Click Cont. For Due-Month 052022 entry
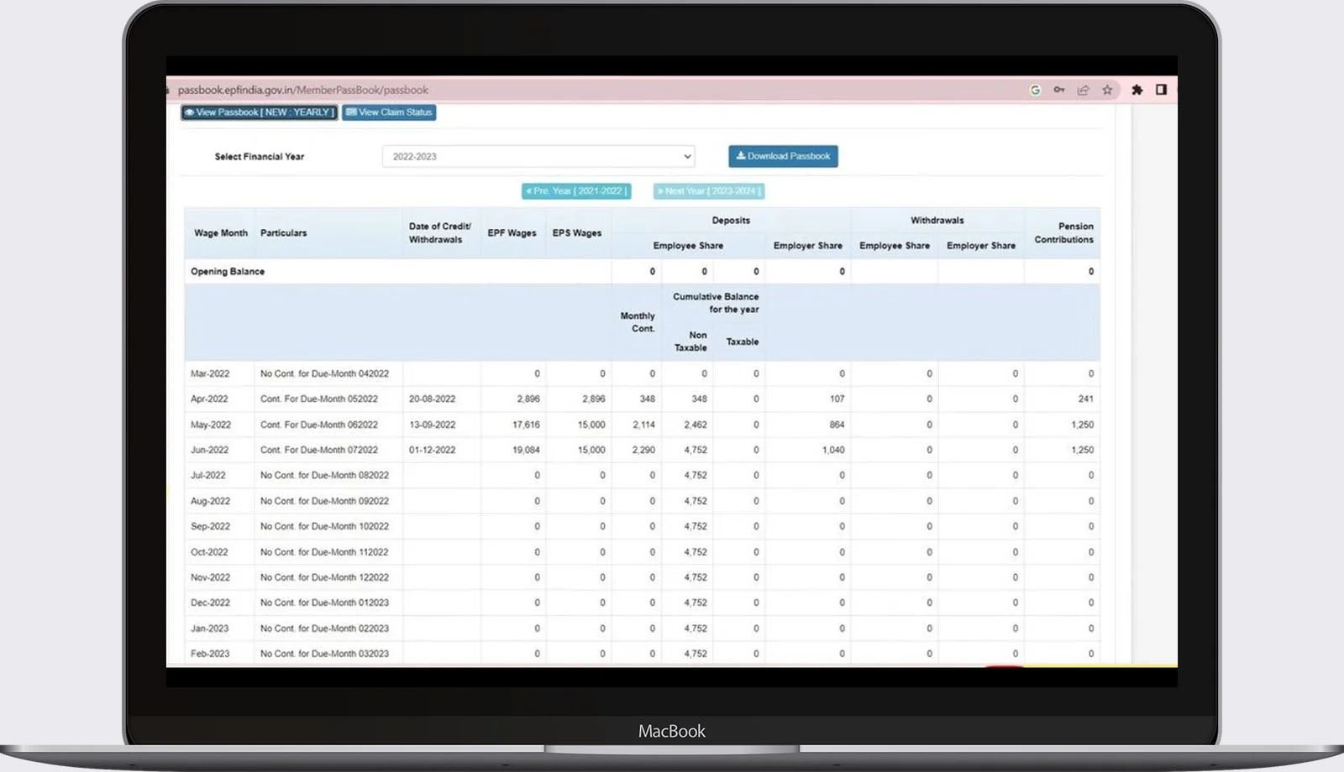Image resolution: width=1344 pixels, height=772 pixels. coord(319,399)
